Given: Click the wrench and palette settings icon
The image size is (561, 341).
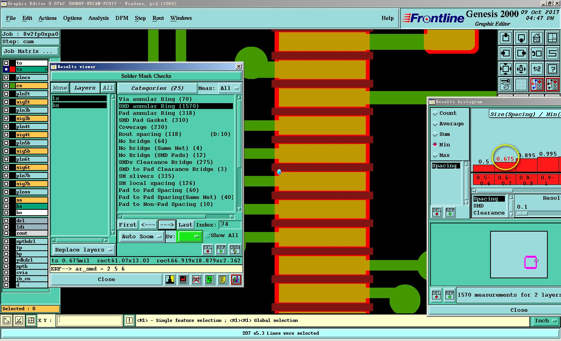Looking at the screenshot, I should point(506,84).
